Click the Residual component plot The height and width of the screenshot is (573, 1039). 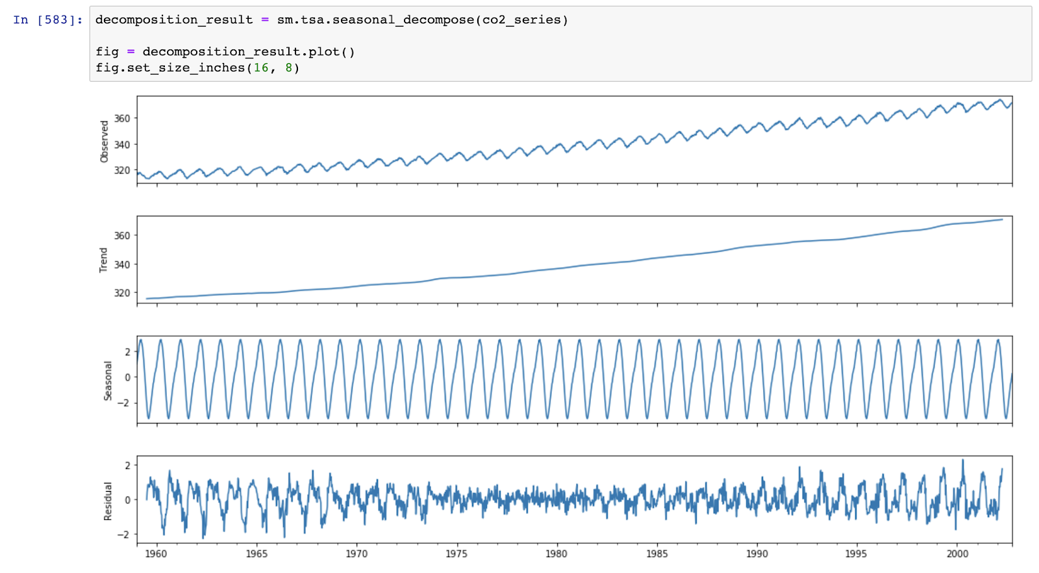point(574,500)
